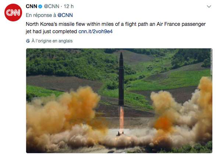Click "À l'origine en anglais" translation text
The image size is (216, 155).
tap(52, 41)
